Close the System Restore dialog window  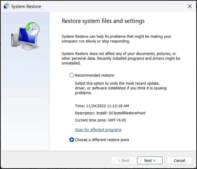(190, 6)
